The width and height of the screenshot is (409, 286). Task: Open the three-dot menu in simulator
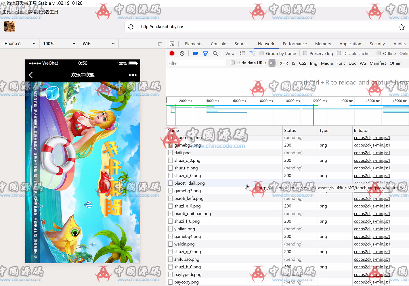coord(133,75)
